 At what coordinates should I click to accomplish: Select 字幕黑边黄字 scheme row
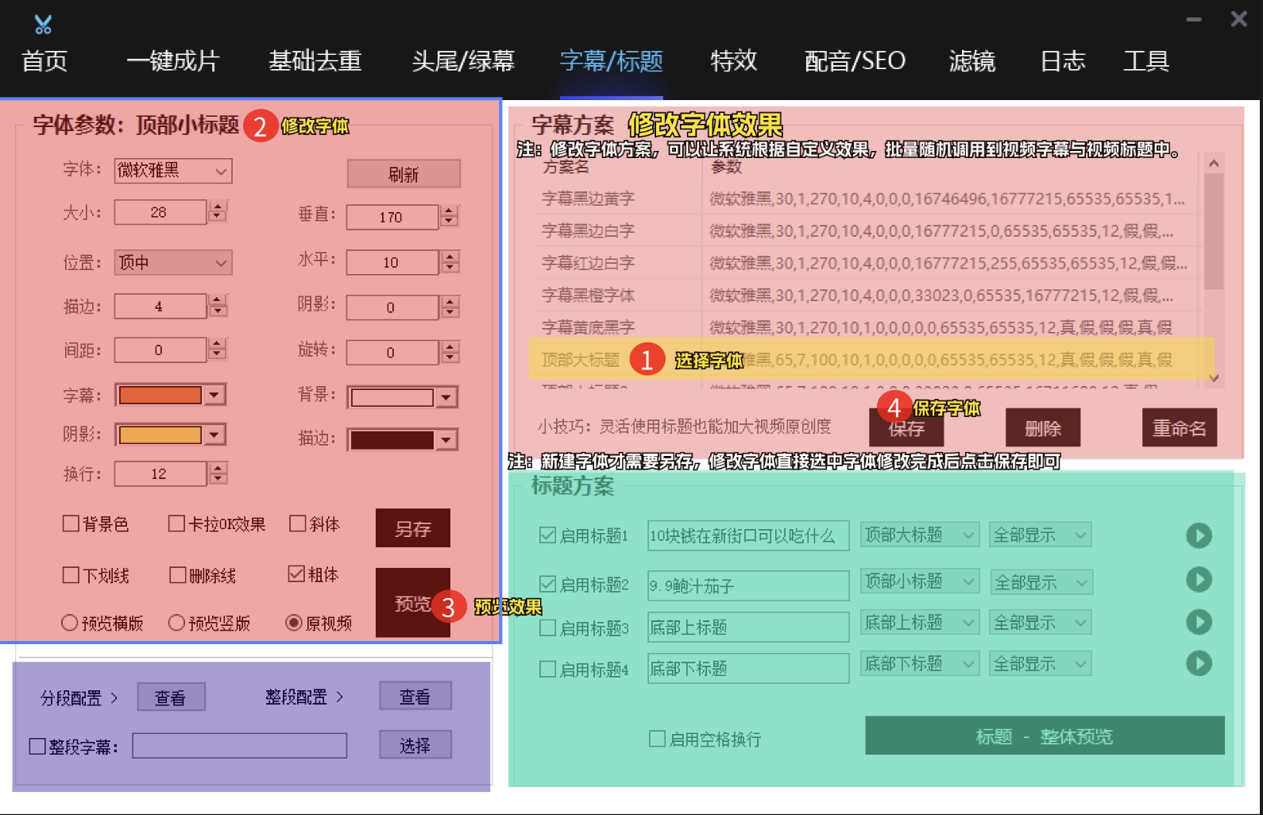[x=866, y=199]
